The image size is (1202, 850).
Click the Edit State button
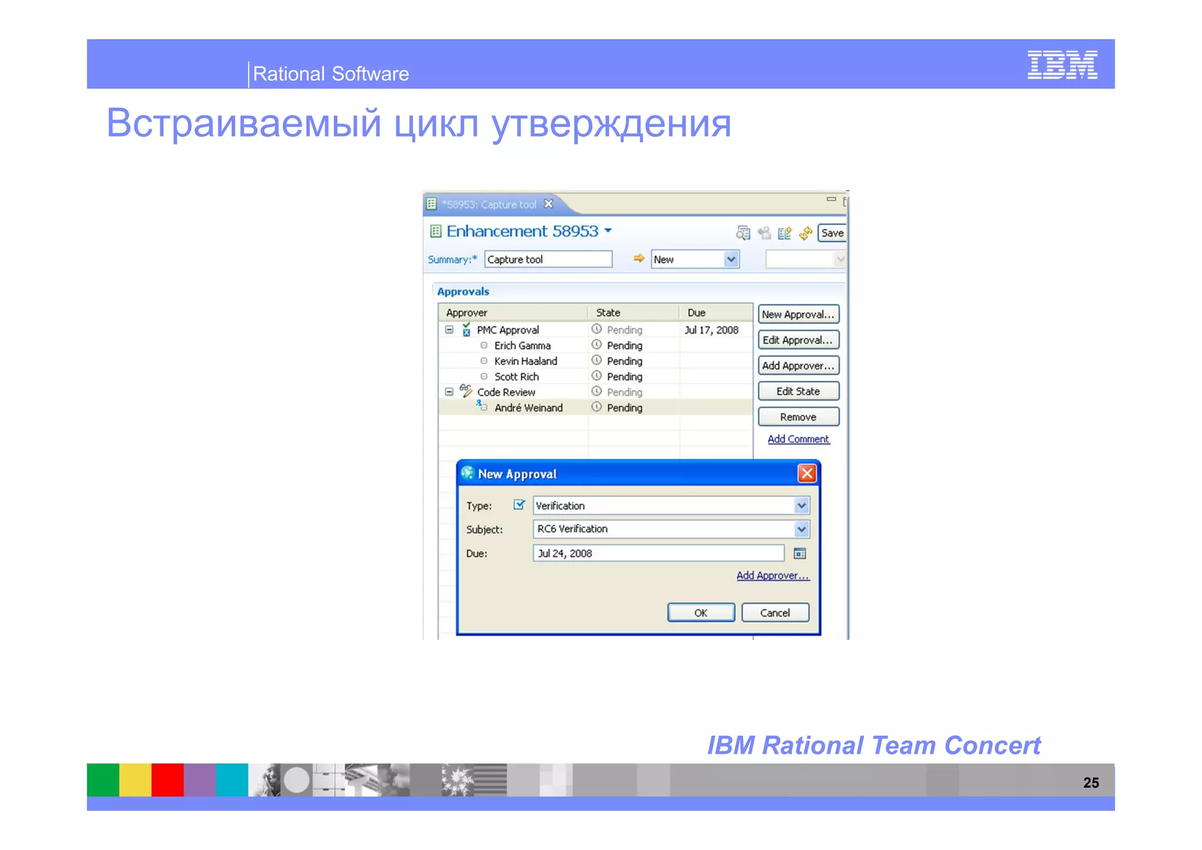(x=798, y=391)
